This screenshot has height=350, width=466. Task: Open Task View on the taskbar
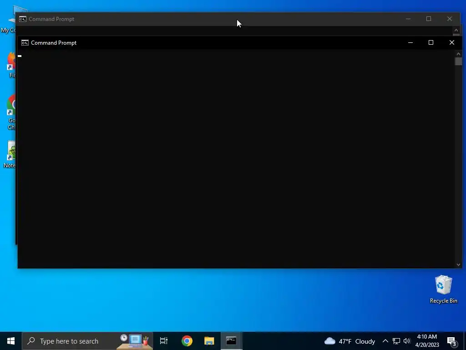click(x=164, y=341)
